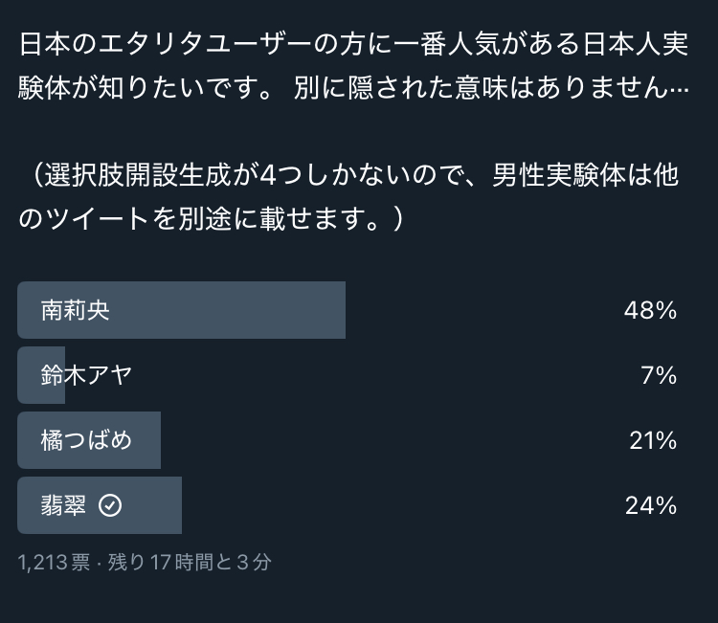Click the tweet line starting 験体が知りたい
Screen dimensions: 718x623
(x=353, y=88)
